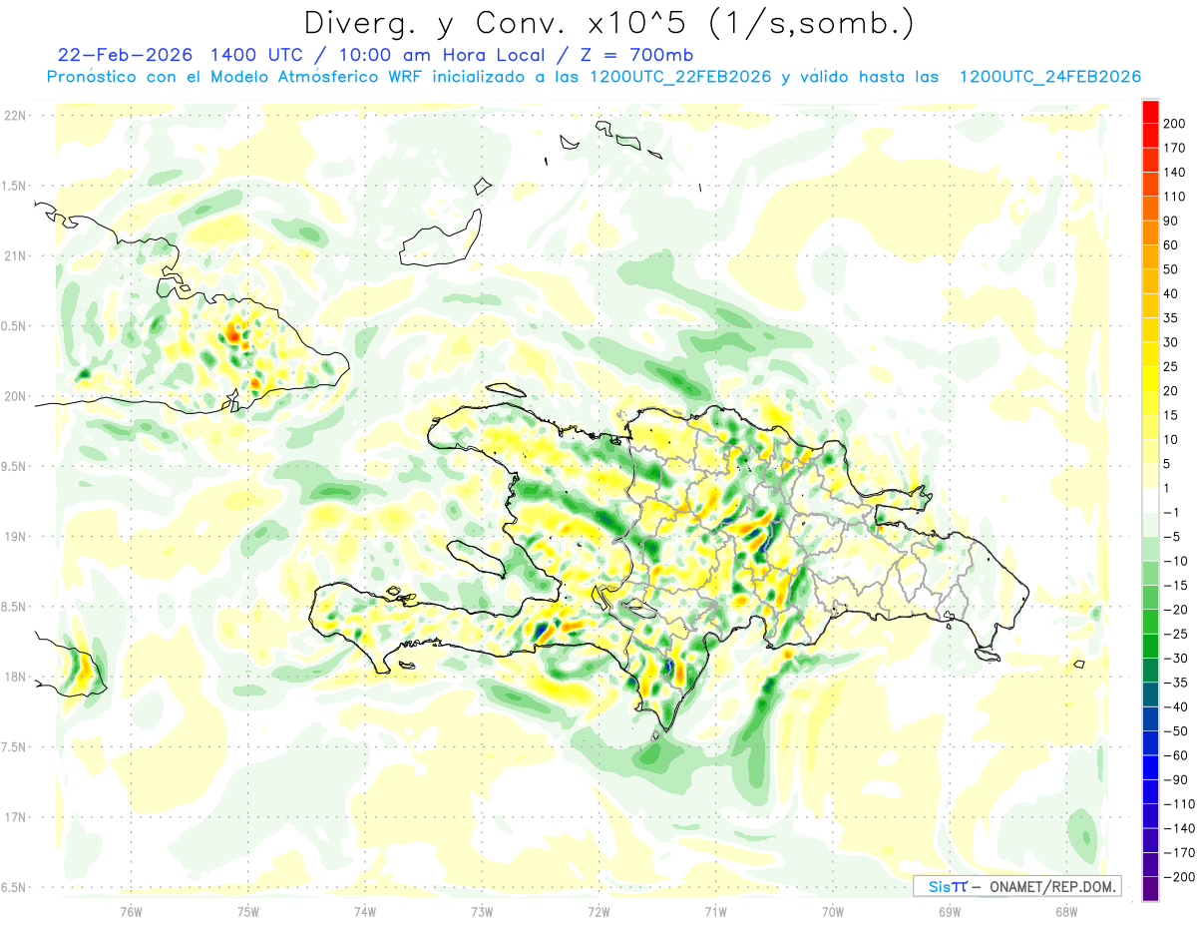Click the '7.5N' latitude label
1197x925 pixels.
click(14, 747)
